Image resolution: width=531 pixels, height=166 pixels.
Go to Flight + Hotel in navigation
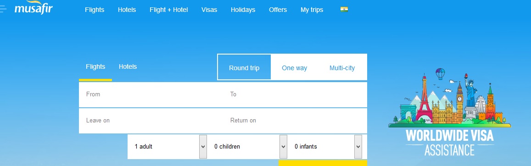coord(168,10)
